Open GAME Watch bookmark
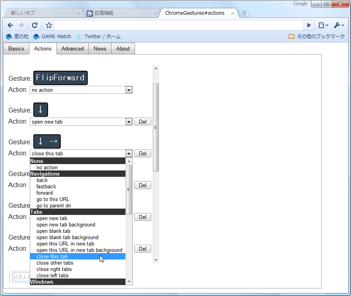The width and height of the screenshot is (351, 296). point(52,36)
